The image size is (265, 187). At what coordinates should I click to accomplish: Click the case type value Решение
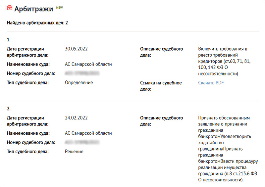point(74,151)
